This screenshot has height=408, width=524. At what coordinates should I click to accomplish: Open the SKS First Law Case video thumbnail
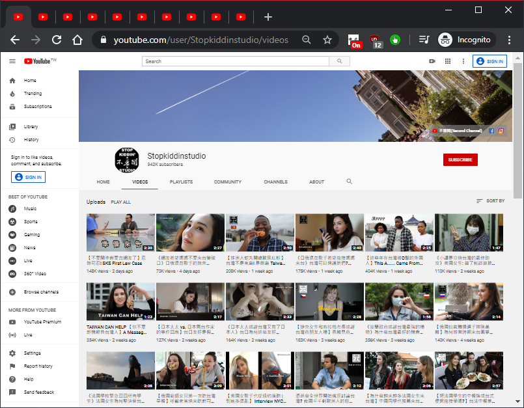pyautogui.click(x=120, y=232)
